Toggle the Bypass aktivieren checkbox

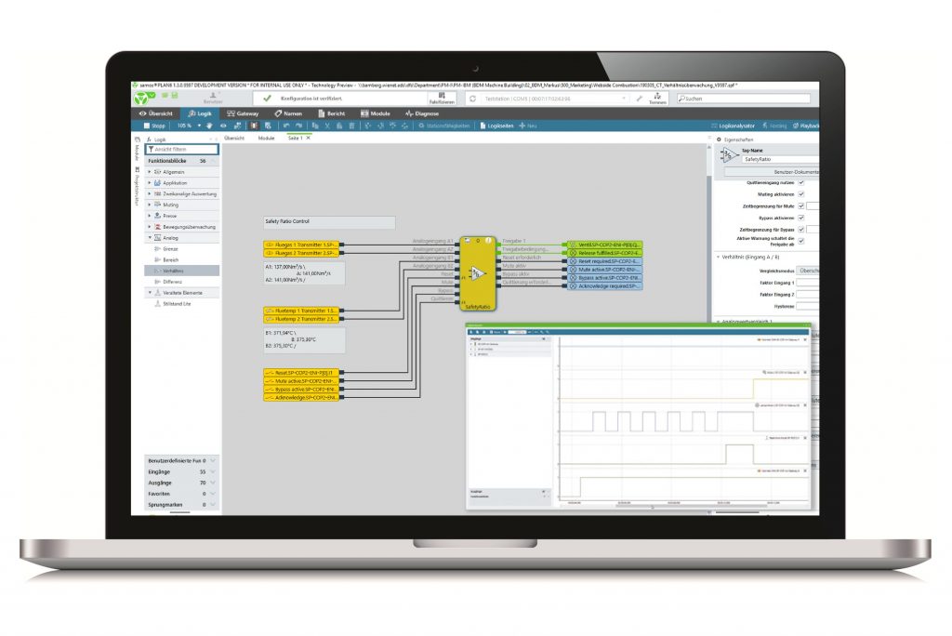pos(801,218)
